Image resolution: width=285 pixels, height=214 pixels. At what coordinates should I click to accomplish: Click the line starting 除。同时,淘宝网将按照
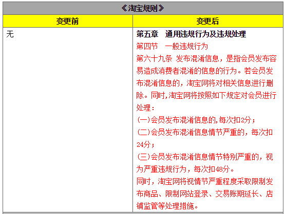pos(206,96)
